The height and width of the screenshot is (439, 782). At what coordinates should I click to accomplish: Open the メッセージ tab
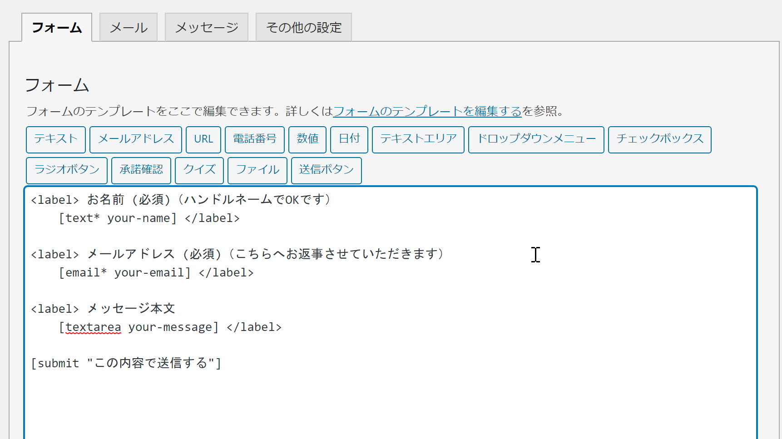coord(207,27)
